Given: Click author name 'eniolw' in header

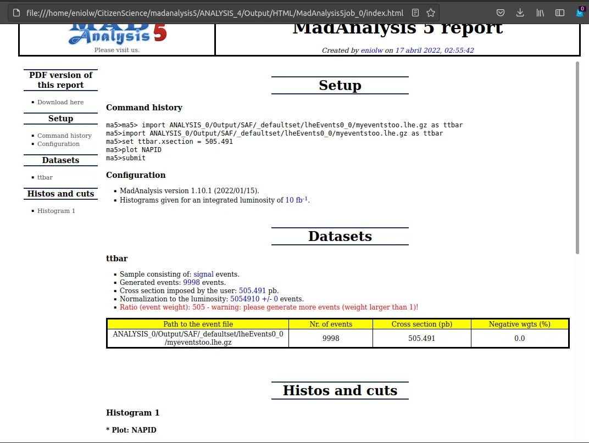Looking at the screenshot, I should (372, 51).
